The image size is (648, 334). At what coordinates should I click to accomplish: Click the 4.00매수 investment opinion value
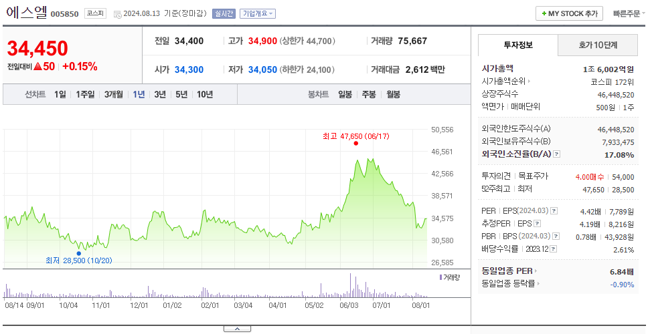pyautogui.click(x=589, y=177)
